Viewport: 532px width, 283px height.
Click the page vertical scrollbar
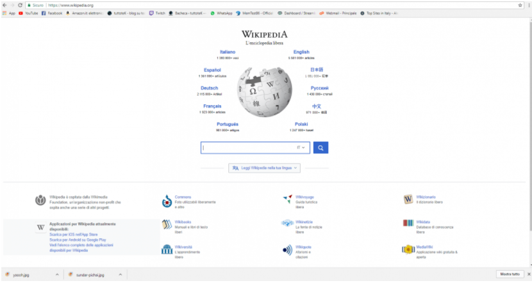530,125
